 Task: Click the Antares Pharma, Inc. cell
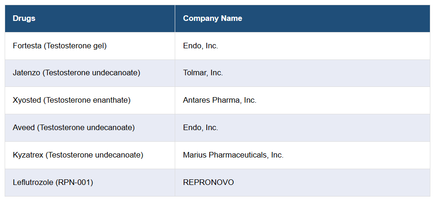pos(219,100)
